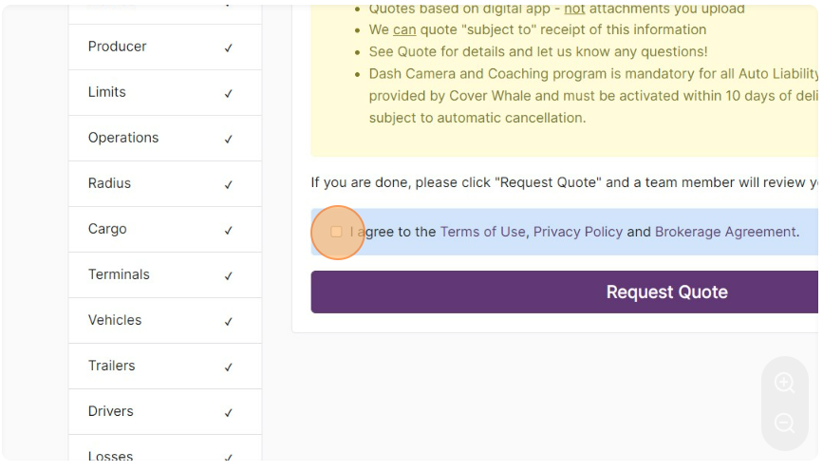Open the Terms of Use link

click(482, 232)
